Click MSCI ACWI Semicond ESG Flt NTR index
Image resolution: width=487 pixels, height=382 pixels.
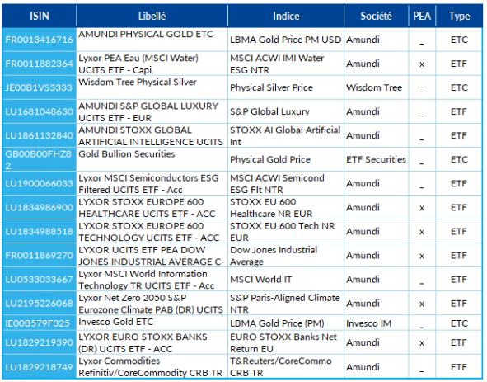(277, 184)
